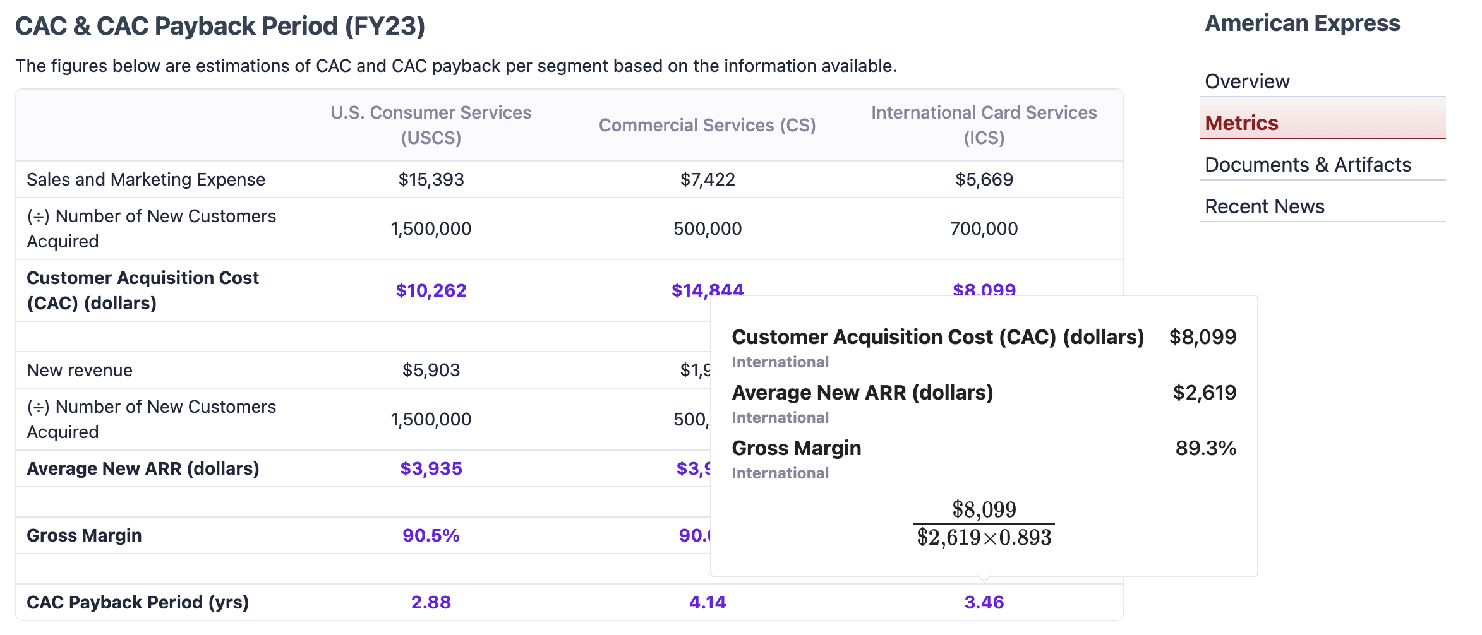The height and width of the screenshot is (635, 1482).
Task: Click the $2,619 Average New ARR in tooltip
Action: coord(1204,393)
